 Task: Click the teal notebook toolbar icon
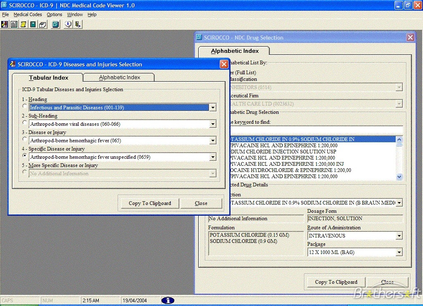point(33,24)
